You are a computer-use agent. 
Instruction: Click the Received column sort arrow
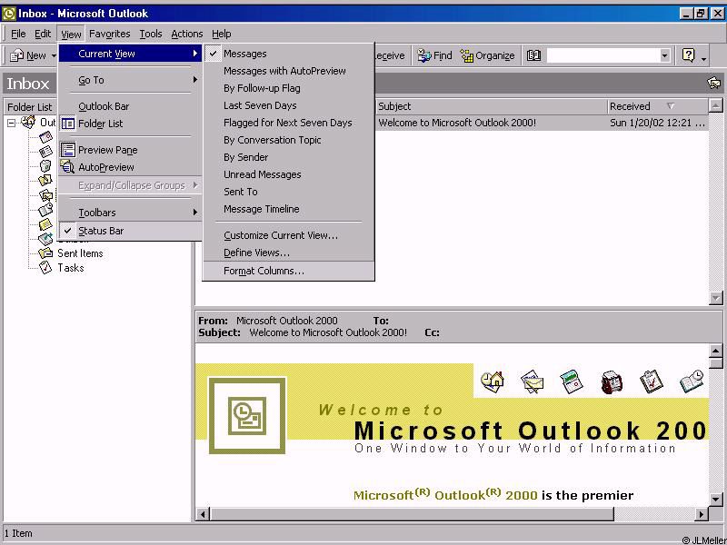point(671,106)
